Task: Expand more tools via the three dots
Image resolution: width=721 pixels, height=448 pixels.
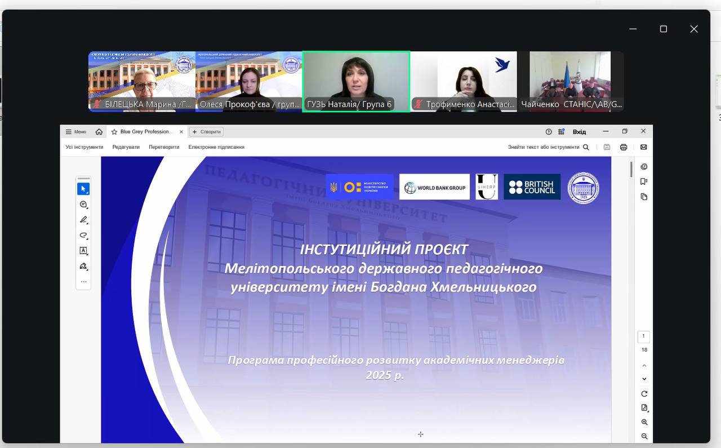Action: click(x=83, y=281)
